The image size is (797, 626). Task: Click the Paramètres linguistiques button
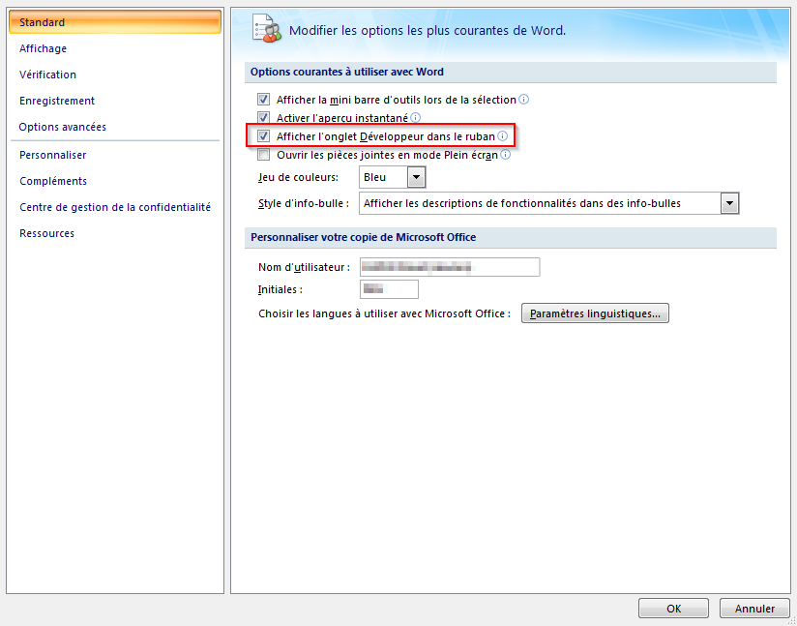pos(595,313)
